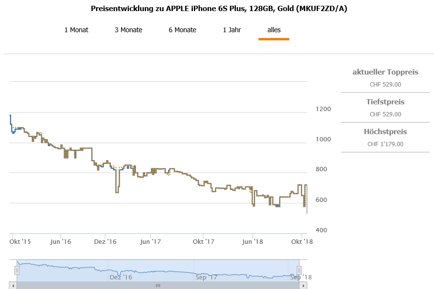Click the sharp price dip after Dez '16

click(117, 191)
